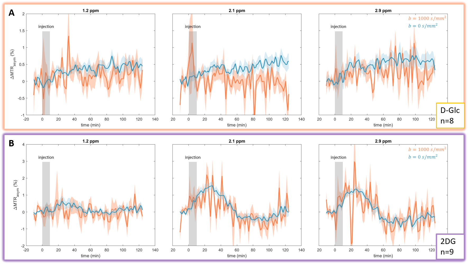468x264 pixels.
Task: Select the 2DG n=9 purple box
Action: [x=450, y=246]
